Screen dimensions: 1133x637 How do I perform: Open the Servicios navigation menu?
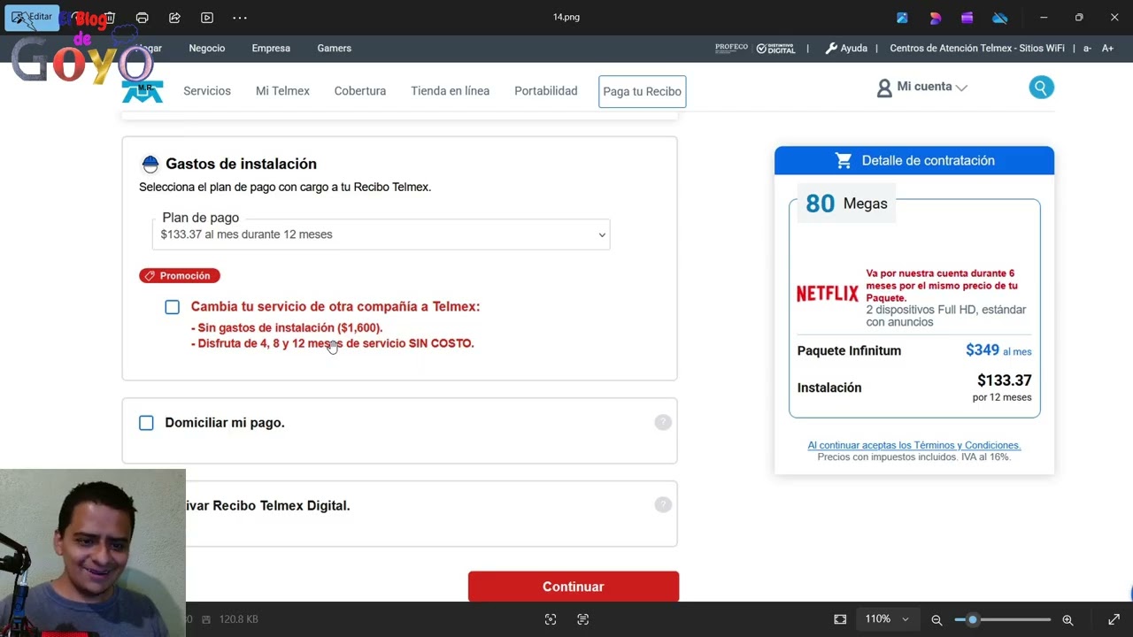[207, 91]
